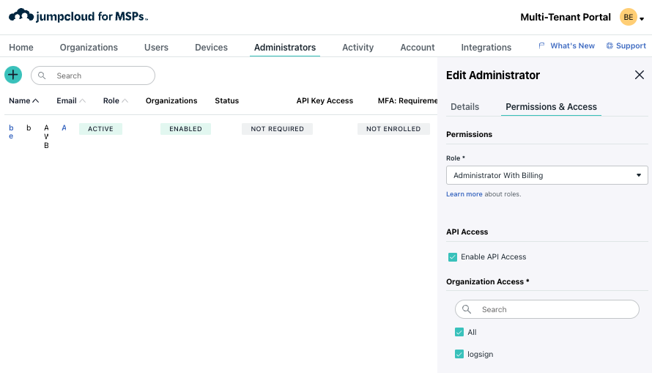This screenshot has height=373, width=652.
Task: Expand the account dropdown caret next to BE
Action: coord(642,19)
